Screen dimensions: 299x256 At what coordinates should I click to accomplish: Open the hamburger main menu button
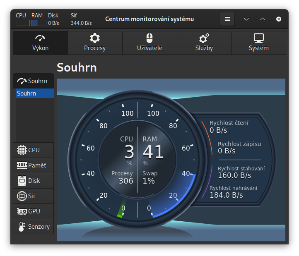click(x=227, y=19)
